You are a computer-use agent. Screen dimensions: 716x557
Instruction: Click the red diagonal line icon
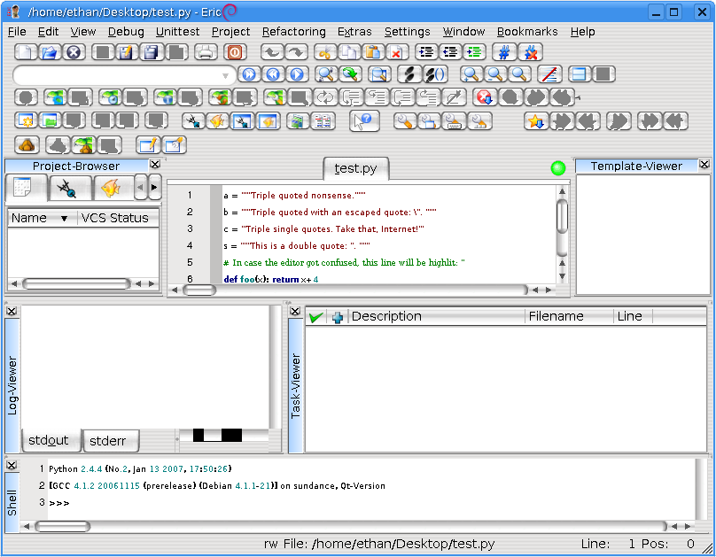point(549,73)
